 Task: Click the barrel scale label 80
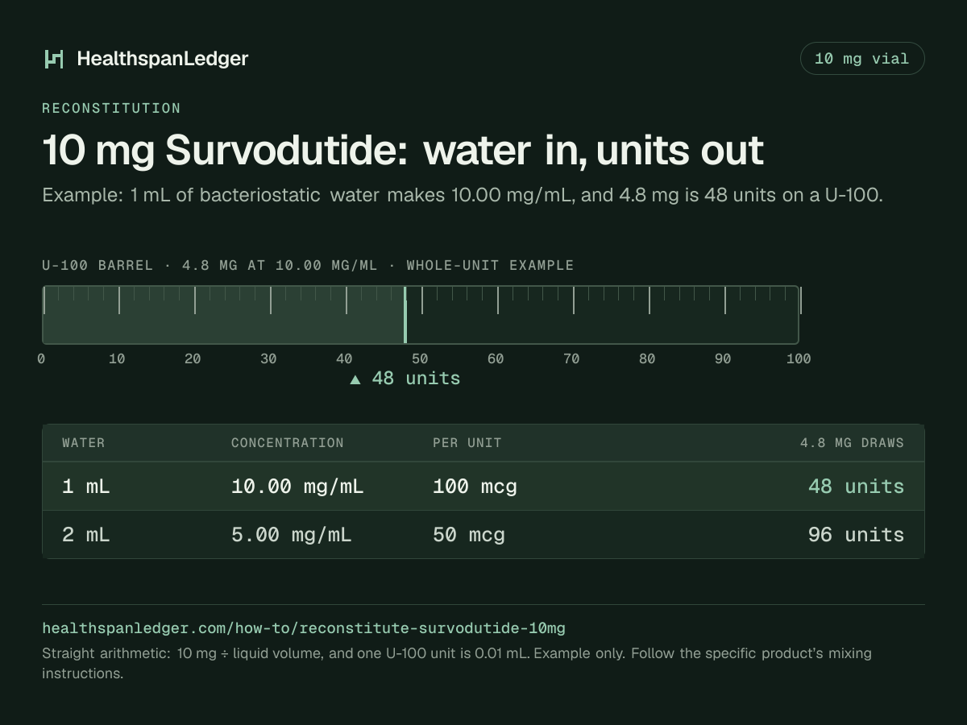pos(647,358)
